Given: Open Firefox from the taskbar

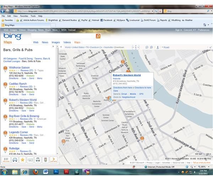Looking at the screenshot, I should [35, 172].
